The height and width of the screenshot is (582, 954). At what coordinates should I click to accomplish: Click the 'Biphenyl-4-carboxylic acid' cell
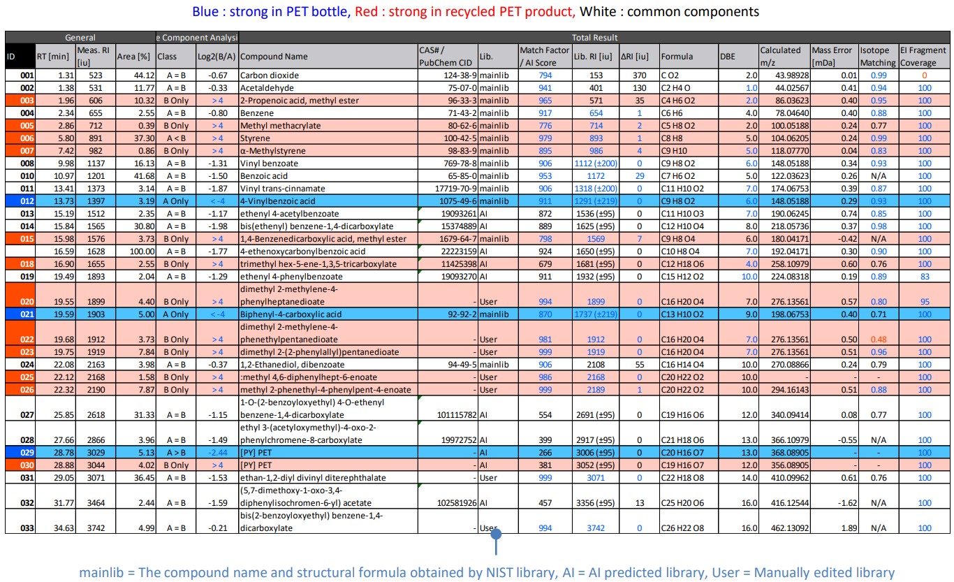[x=328, y=314]
